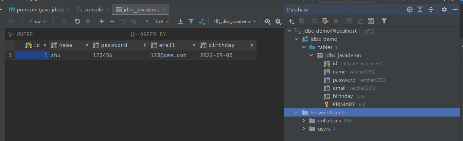Click the import data upload icon
Image resolution: width=463 pixels, height=141 pixels.
191,21
